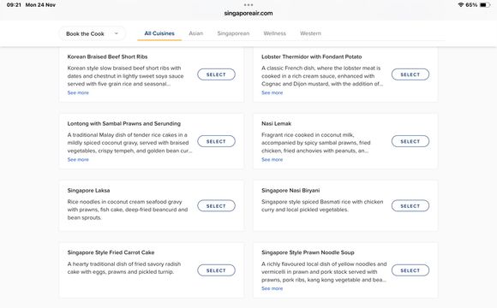Select Lobster Thermidor with Fondant Potato

[x=410, y=74]
